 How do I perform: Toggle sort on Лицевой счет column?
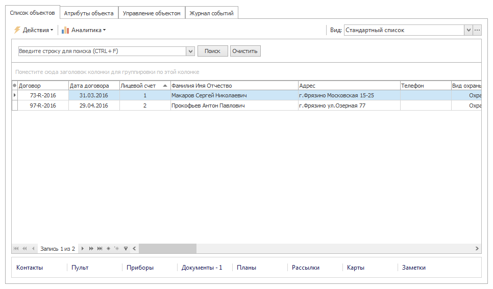[x=145, y=86]
